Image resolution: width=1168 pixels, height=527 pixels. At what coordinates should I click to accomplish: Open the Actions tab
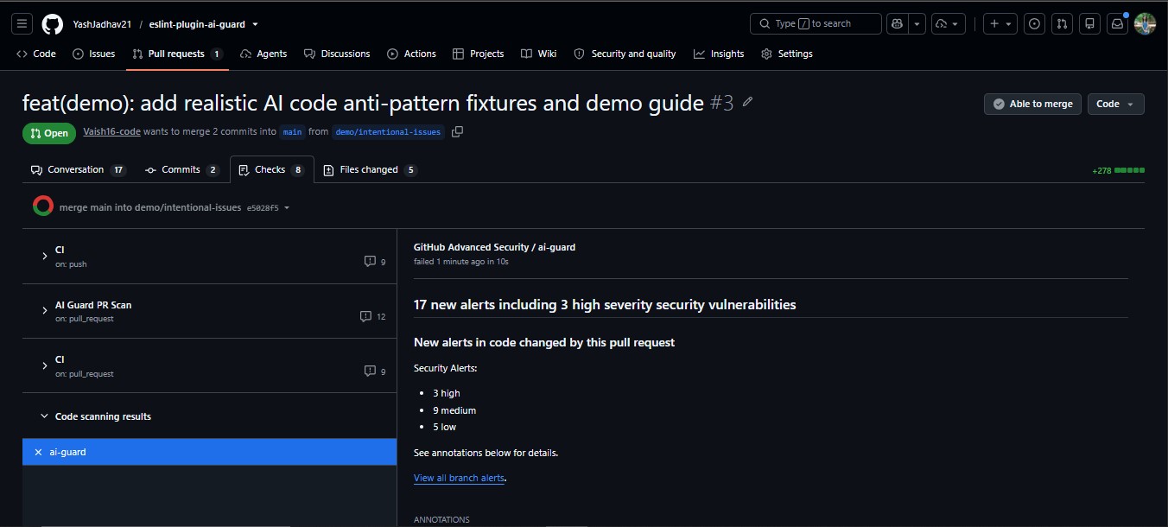(x=411, y=54)
